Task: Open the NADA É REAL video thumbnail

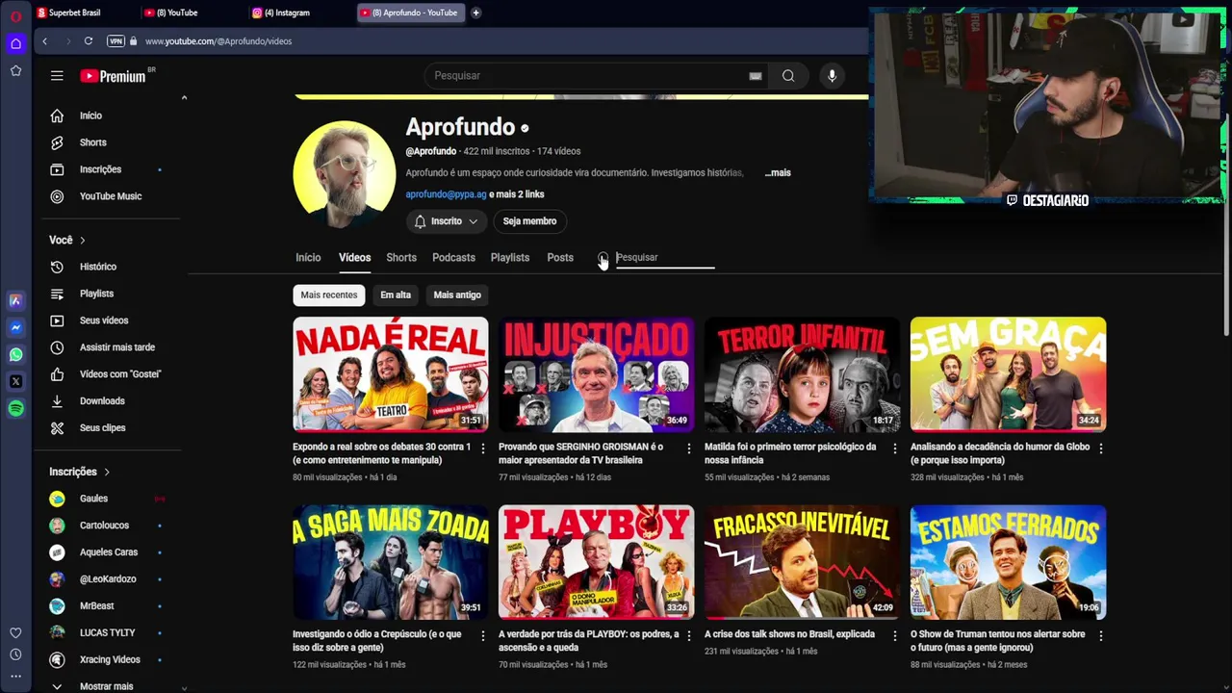Action: [390, 374]
